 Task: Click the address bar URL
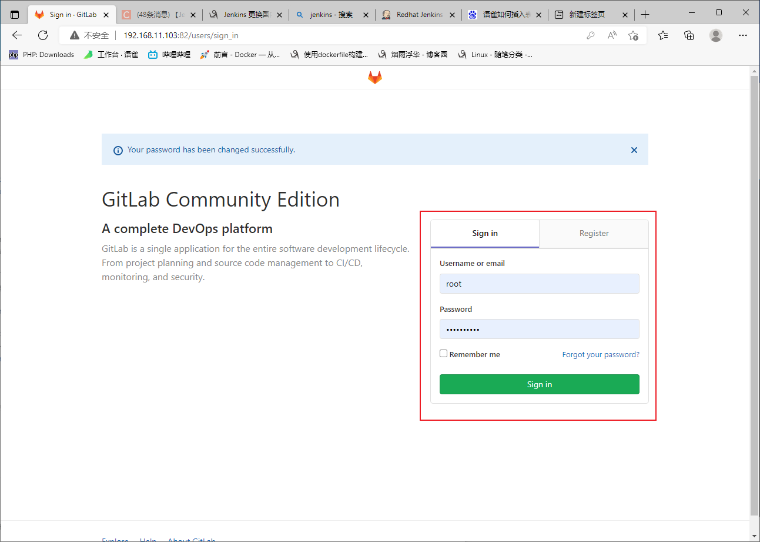tap(181, 35)
